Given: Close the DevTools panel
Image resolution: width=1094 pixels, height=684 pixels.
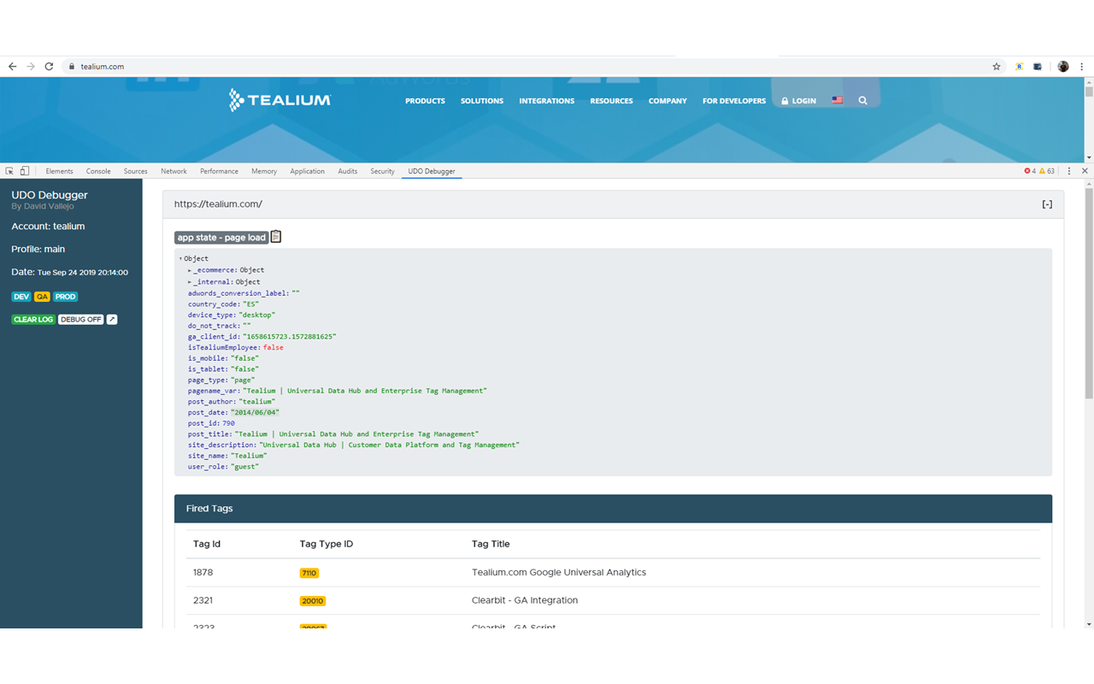Looking at the screenshot, I should (x=1085, y=171).
